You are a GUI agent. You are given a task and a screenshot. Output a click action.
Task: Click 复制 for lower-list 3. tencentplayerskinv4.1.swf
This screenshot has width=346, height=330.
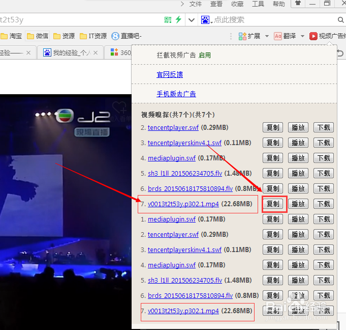273,250
